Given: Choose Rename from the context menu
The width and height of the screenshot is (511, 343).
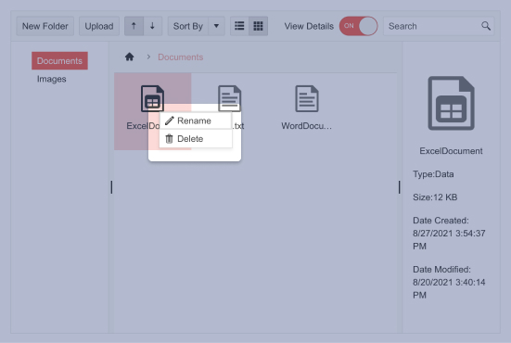Looking at the screenshot, I should (196, 121).
